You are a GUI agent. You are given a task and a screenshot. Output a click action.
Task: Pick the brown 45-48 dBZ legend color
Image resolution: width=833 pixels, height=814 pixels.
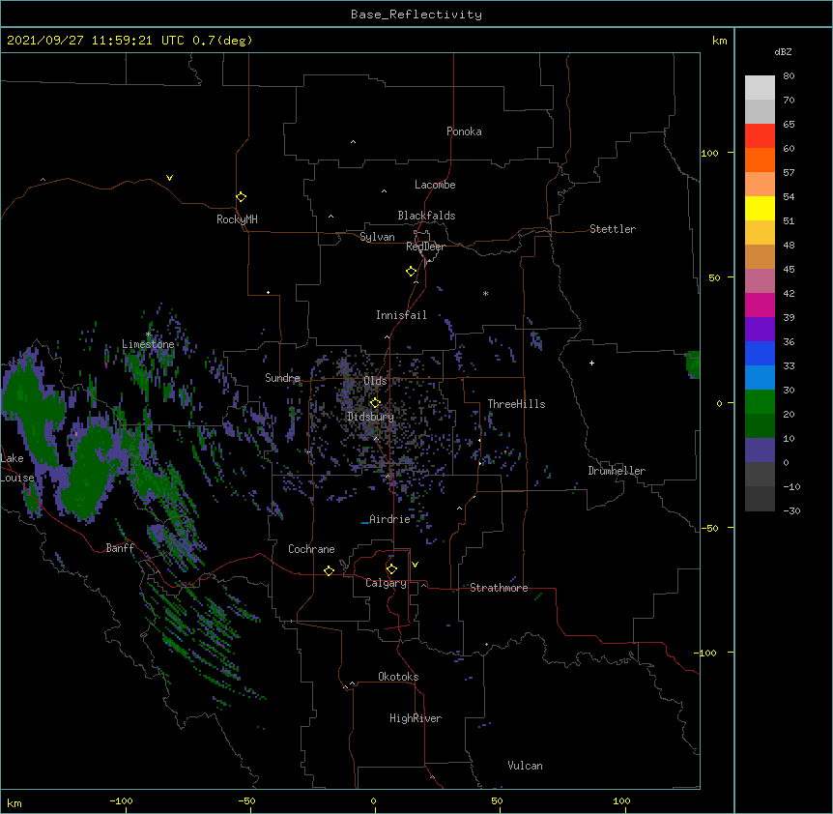[x=760, y=256]
